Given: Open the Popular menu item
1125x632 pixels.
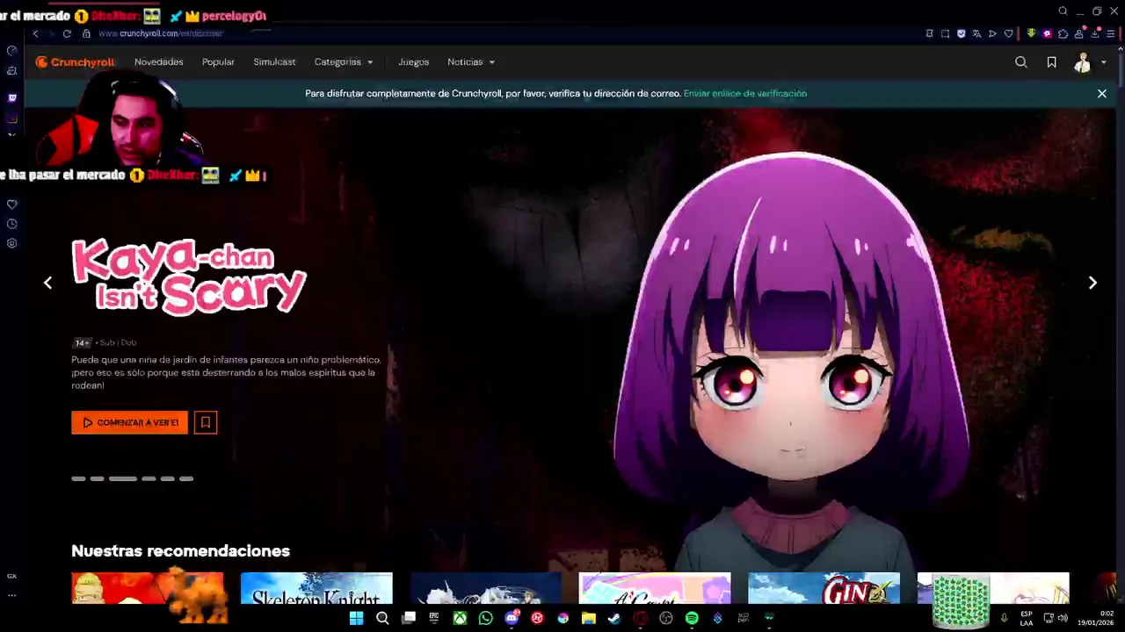Looking at the screenshot, I should (218, 62).
